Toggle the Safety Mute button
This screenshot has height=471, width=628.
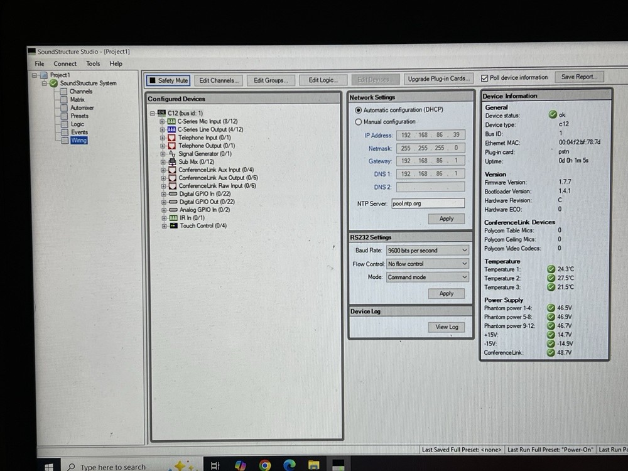click(168, 80)
